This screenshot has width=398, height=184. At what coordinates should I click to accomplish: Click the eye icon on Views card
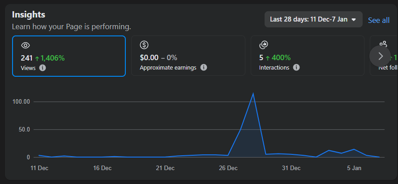(x=25, y=45)
